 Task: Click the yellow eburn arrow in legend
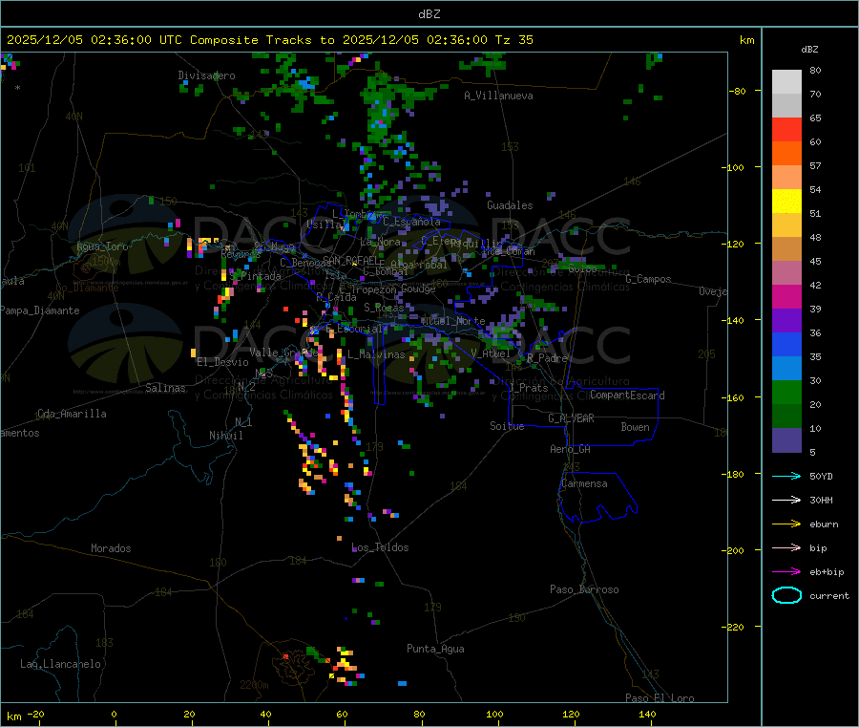coord(786,524)
